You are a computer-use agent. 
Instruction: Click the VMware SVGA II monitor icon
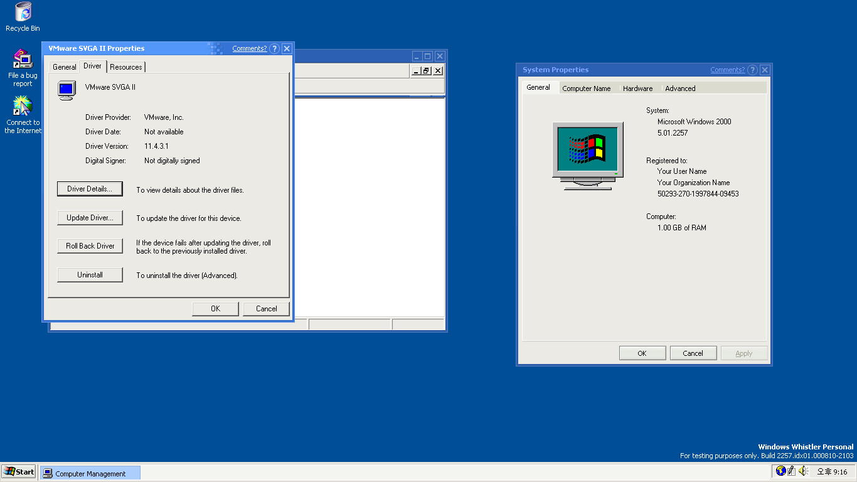[67, 90]
